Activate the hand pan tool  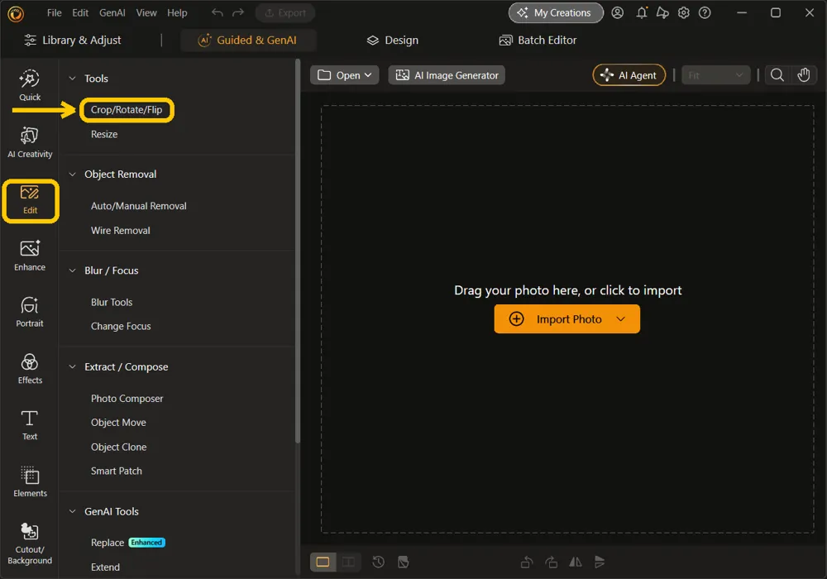point(804,75)
